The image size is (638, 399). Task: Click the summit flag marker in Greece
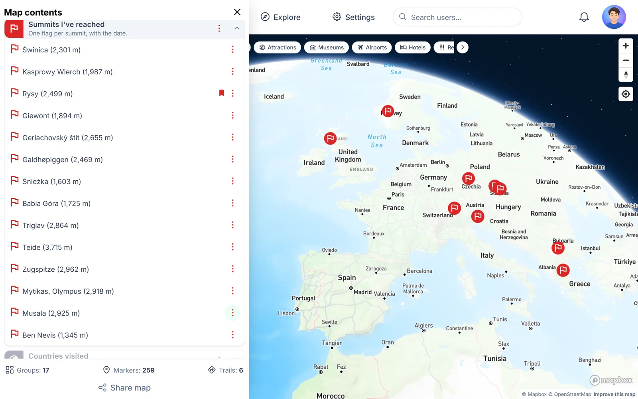click(x=563, y=270)
